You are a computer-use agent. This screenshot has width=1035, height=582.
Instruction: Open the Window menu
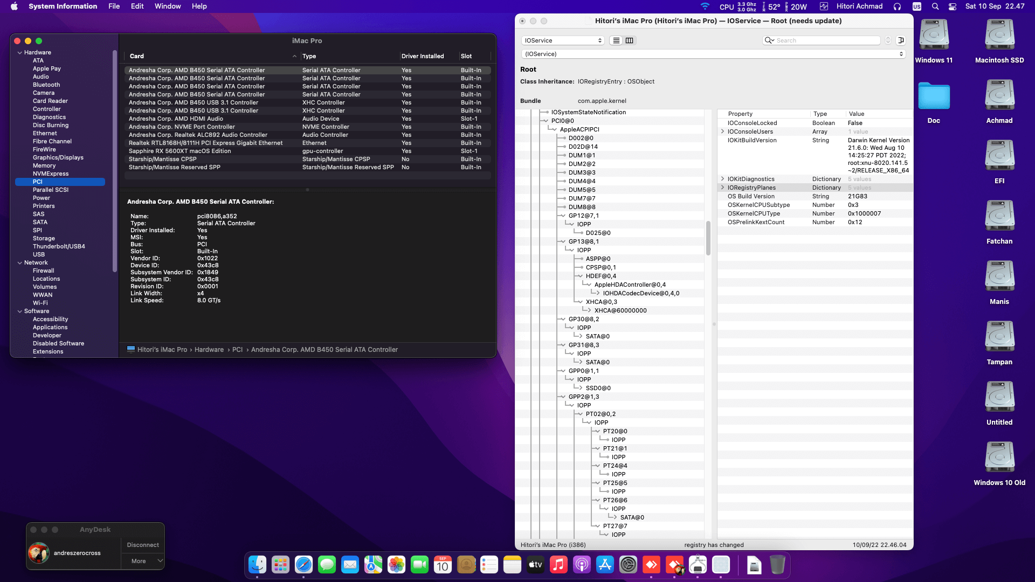point(168,6)
